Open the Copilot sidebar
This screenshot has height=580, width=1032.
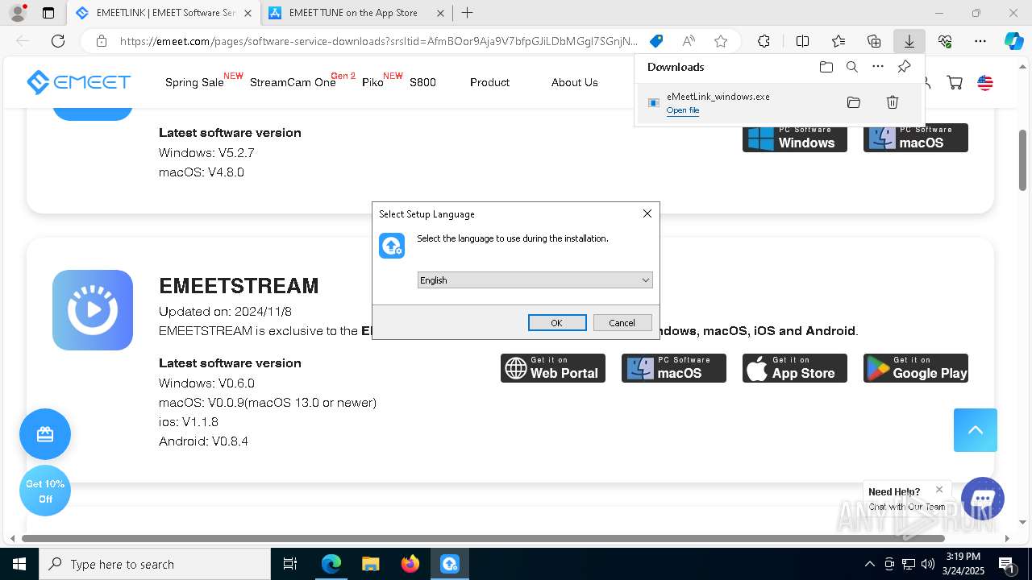click(1013, 41)
